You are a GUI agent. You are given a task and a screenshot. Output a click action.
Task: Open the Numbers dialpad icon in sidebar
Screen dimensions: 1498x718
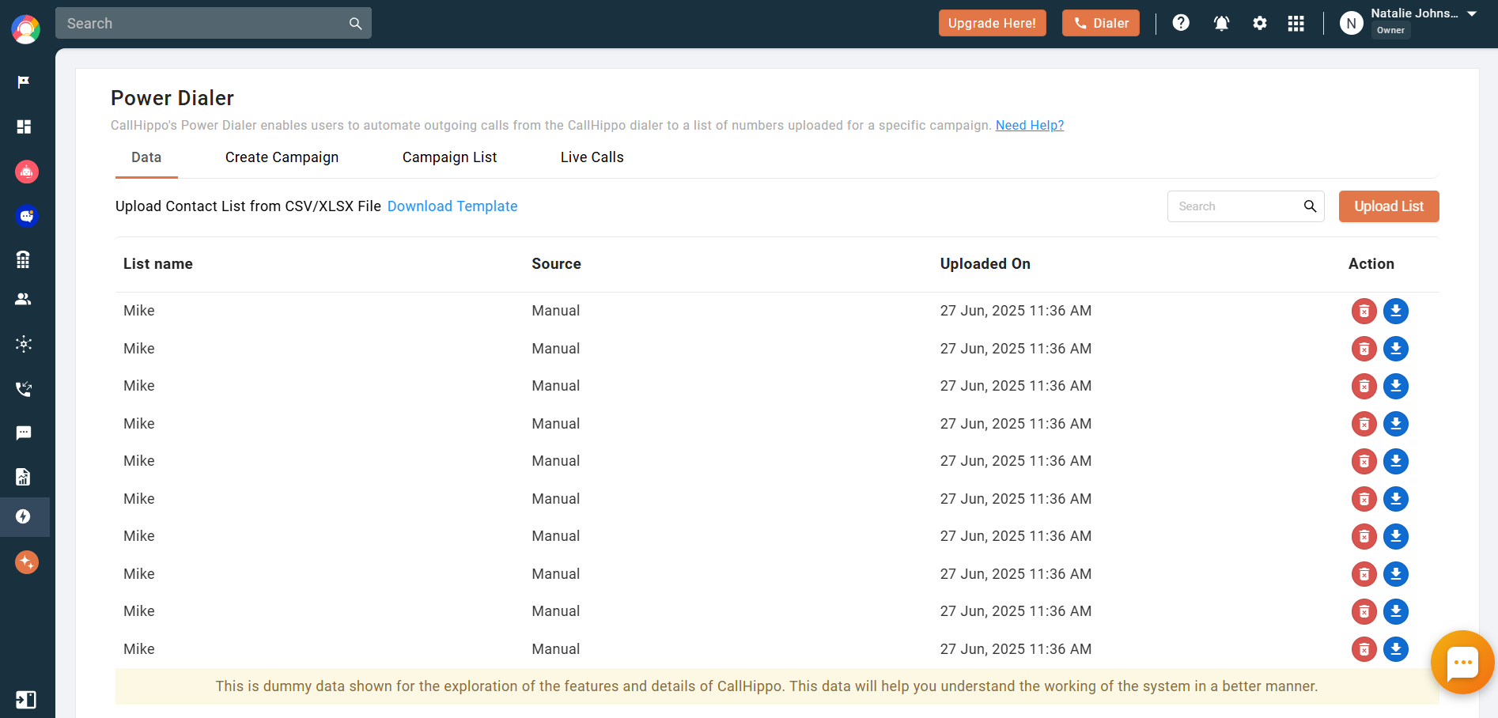pos(24,259)
